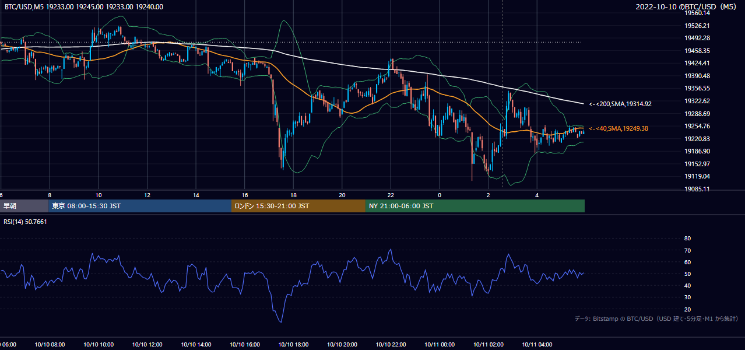Viewport: 745px width, 350px height.
Task: Click the 10/10 10:00 date label
Action: 99,344
